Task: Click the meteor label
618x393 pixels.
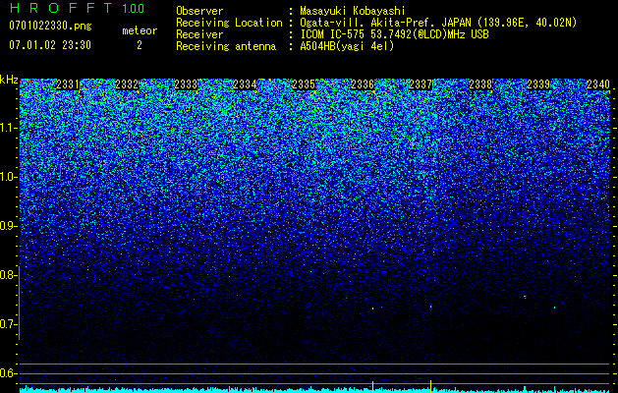Action: click(x=140, y=30)
